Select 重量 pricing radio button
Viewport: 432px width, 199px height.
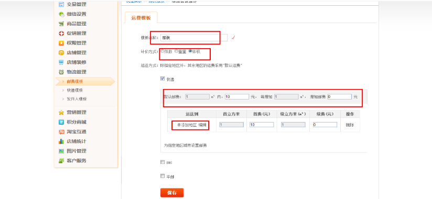176,51
